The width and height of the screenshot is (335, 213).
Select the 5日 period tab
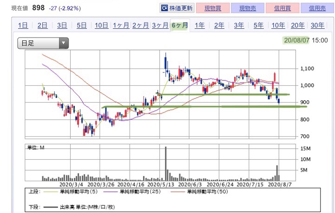[82, 26]
